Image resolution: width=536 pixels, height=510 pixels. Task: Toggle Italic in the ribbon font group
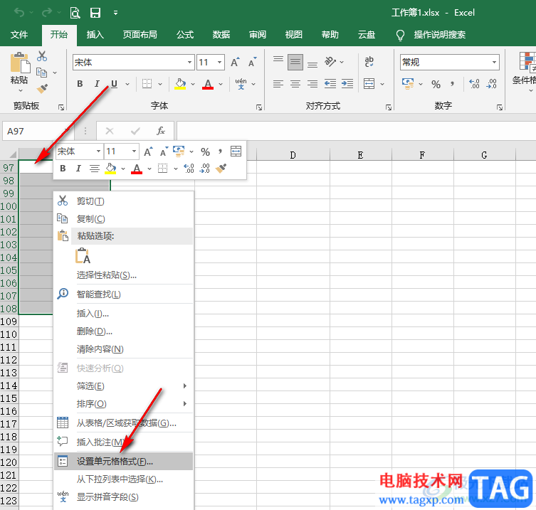tap(97, 84)
